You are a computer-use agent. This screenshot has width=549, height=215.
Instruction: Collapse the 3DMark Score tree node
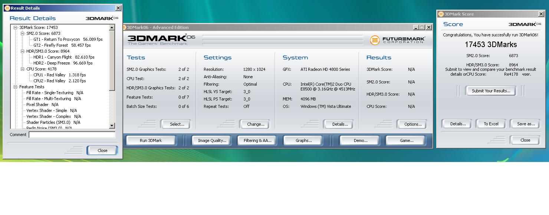(16, 27)
